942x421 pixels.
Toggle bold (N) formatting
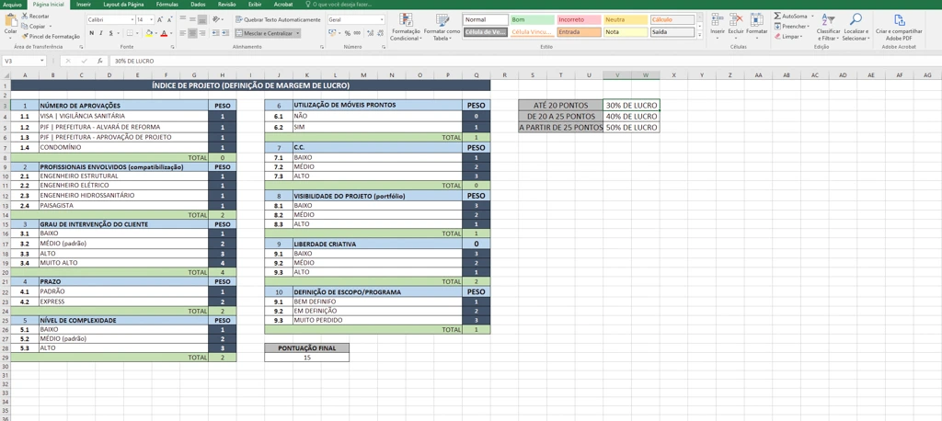91,33
